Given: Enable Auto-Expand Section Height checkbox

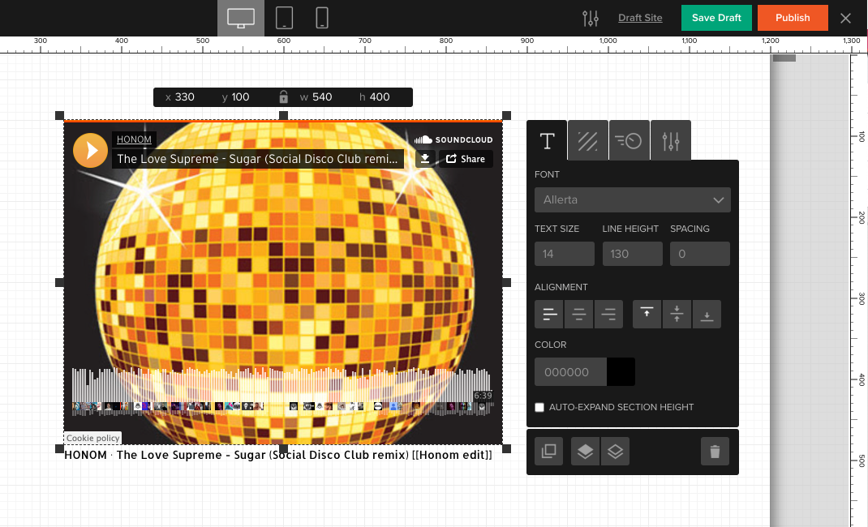Looking at the screenshot, I should 539,407.
